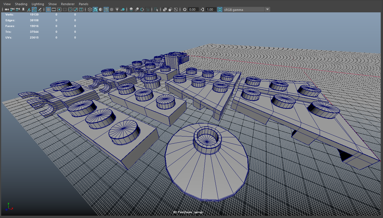Click the edge count 38108
The image size is (383, 218).
coord(34,20)
